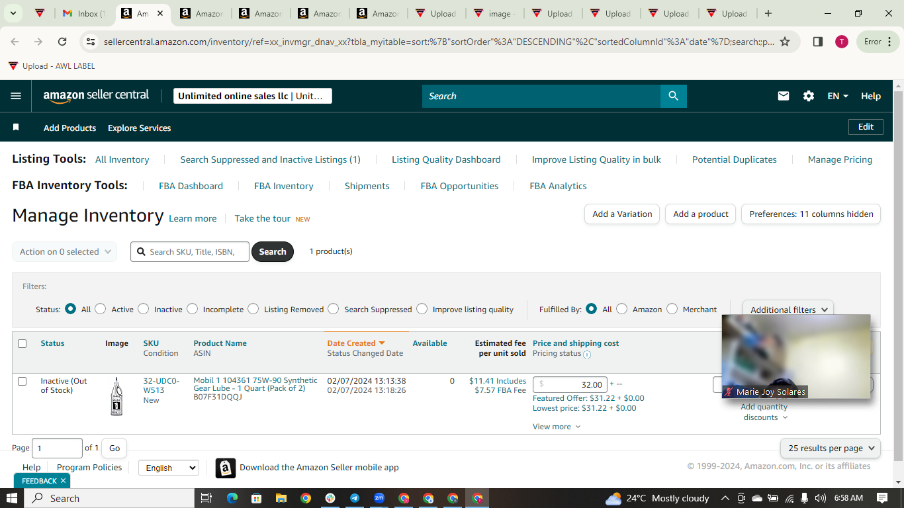Open the Mobil 1 104361 product link
This screenshot has width=904, height=508.
255,384
